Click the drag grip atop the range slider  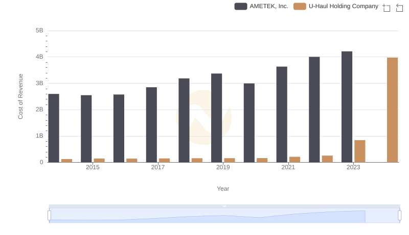point(224,206)
